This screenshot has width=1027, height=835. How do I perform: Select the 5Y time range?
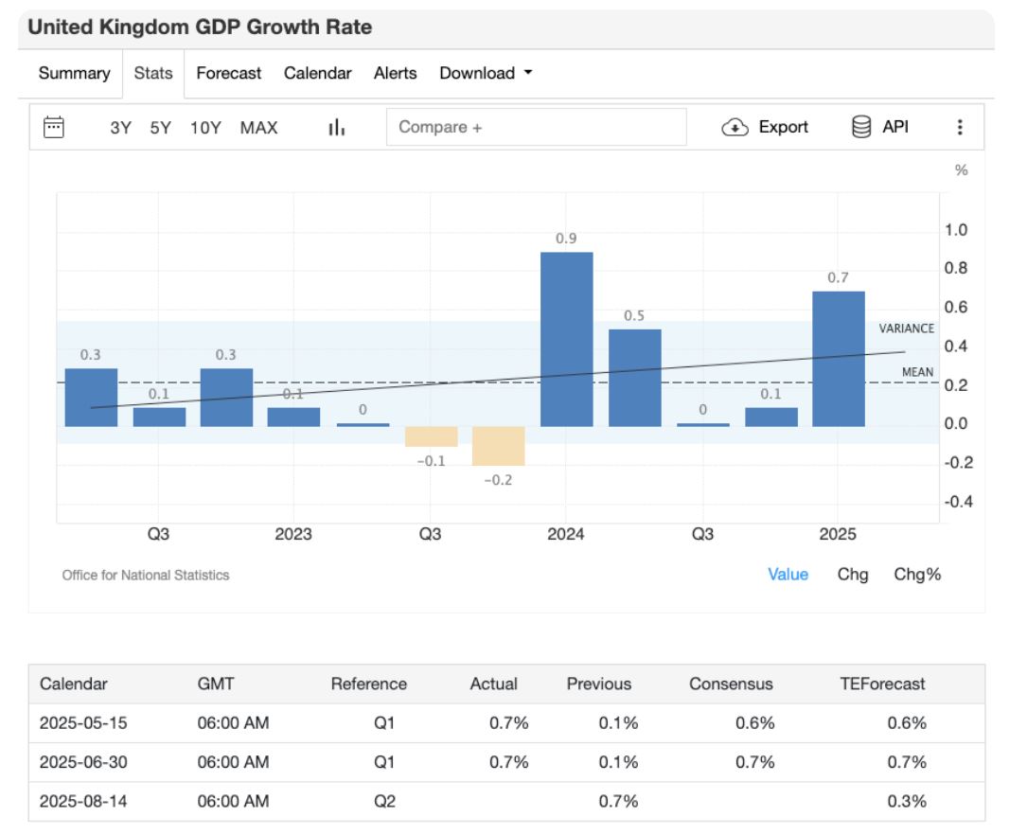point(161,128)
